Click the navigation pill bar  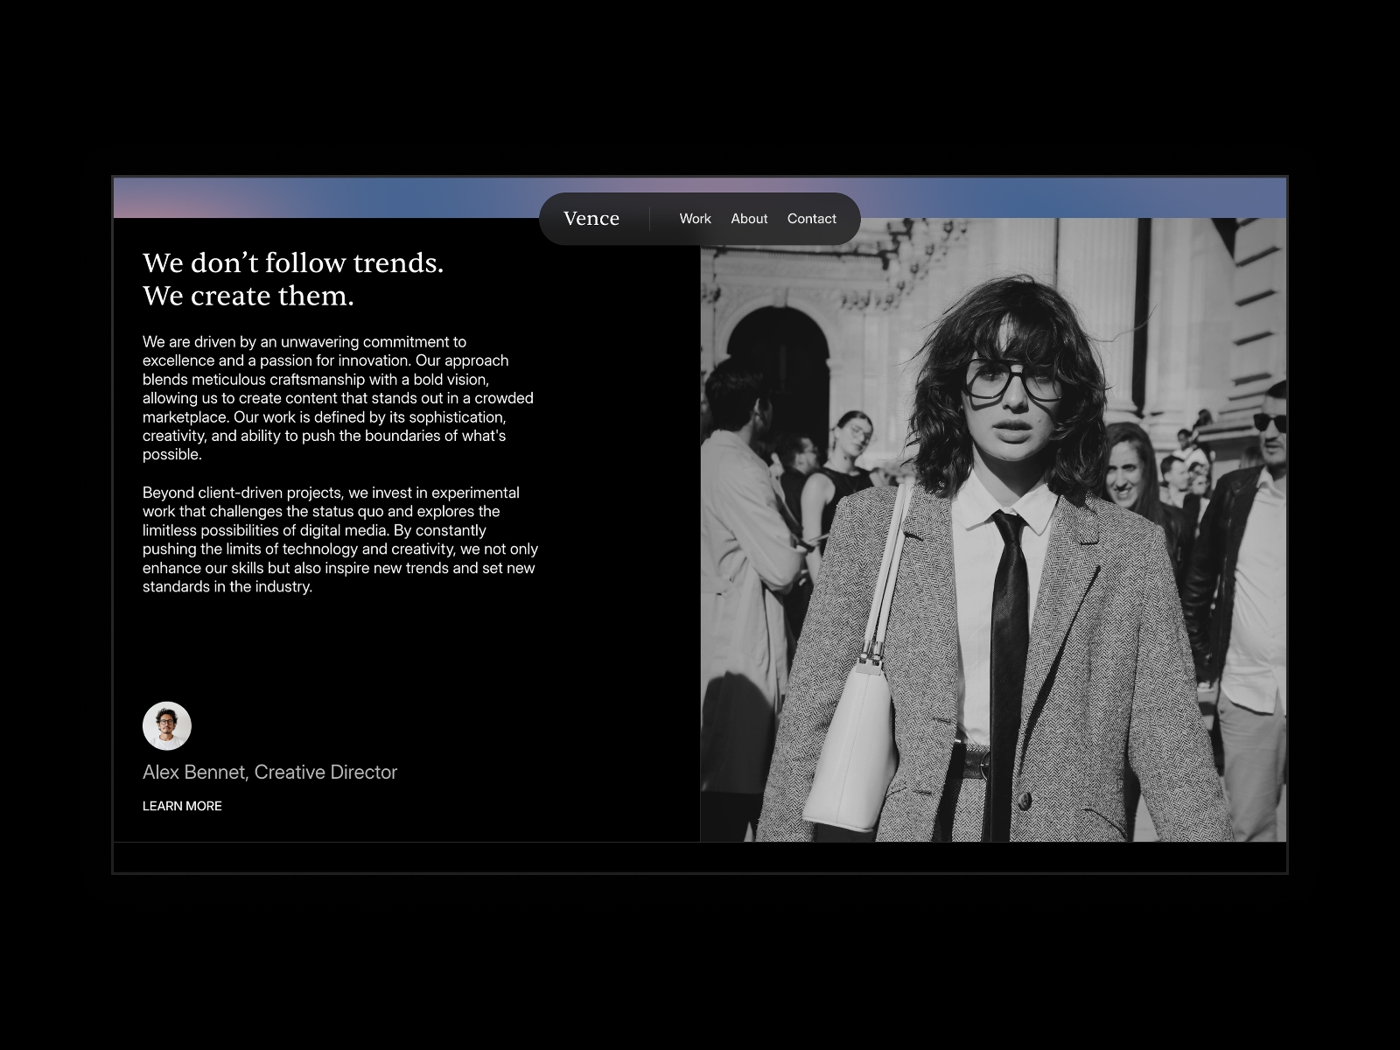(700, 219)
